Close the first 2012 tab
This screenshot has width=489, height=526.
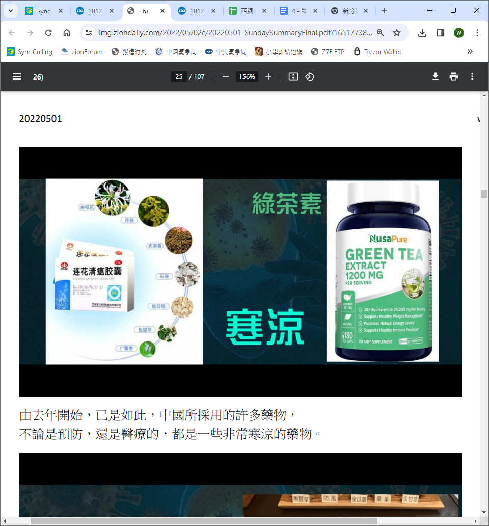(112, 11)
